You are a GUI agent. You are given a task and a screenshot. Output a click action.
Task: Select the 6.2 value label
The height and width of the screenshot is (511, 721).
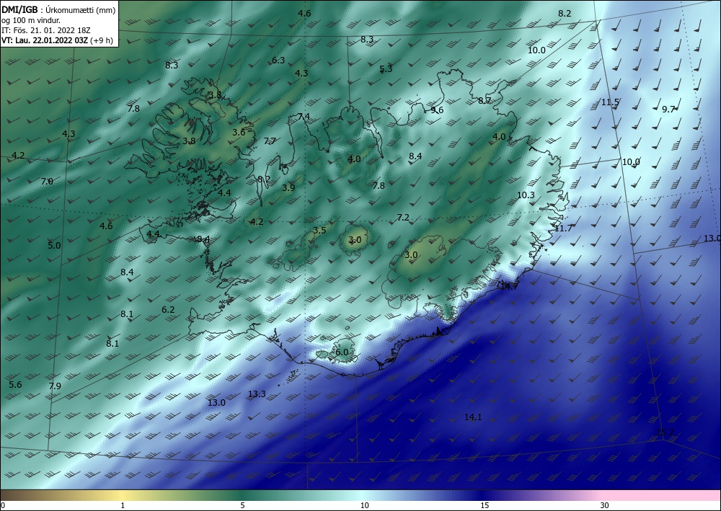tap(168, 310)
